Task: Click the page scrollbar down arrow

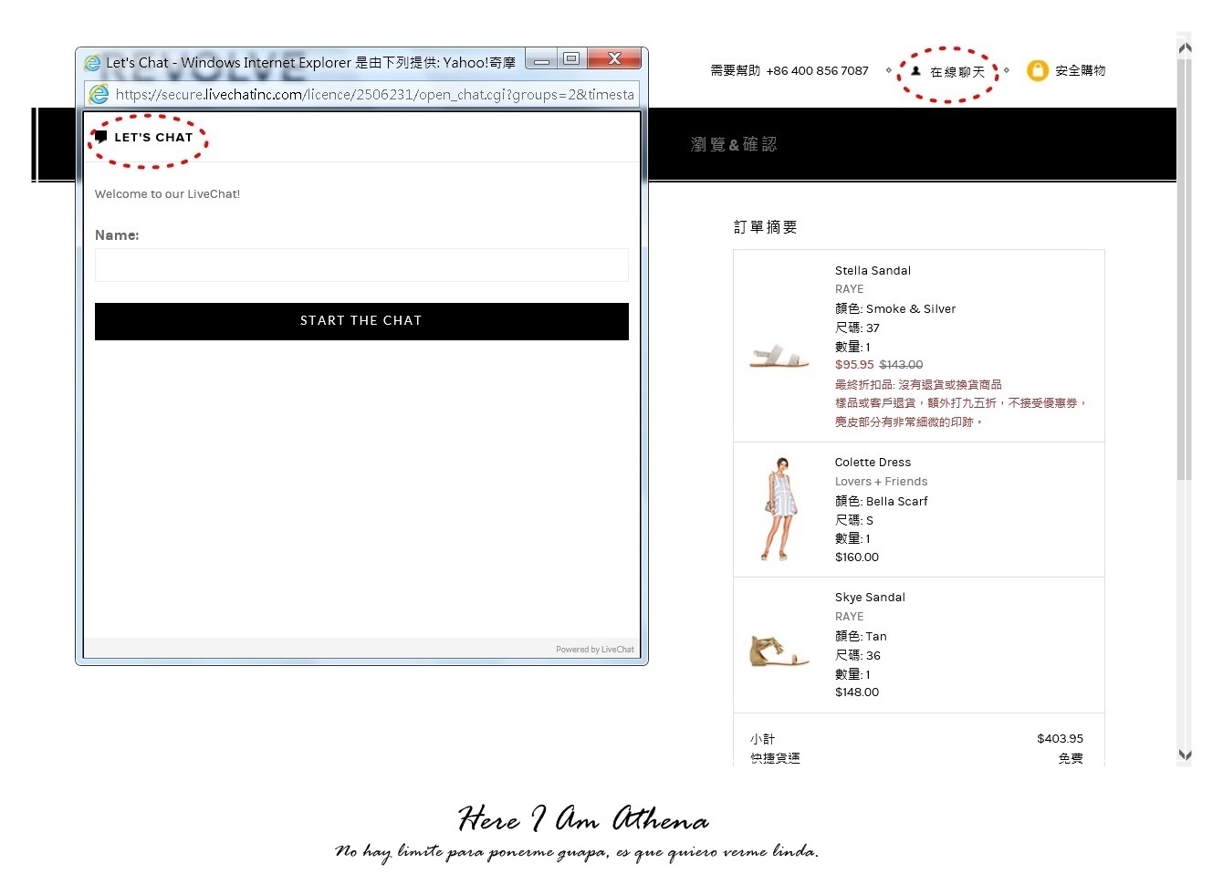Action: [x=1185, y=755]
